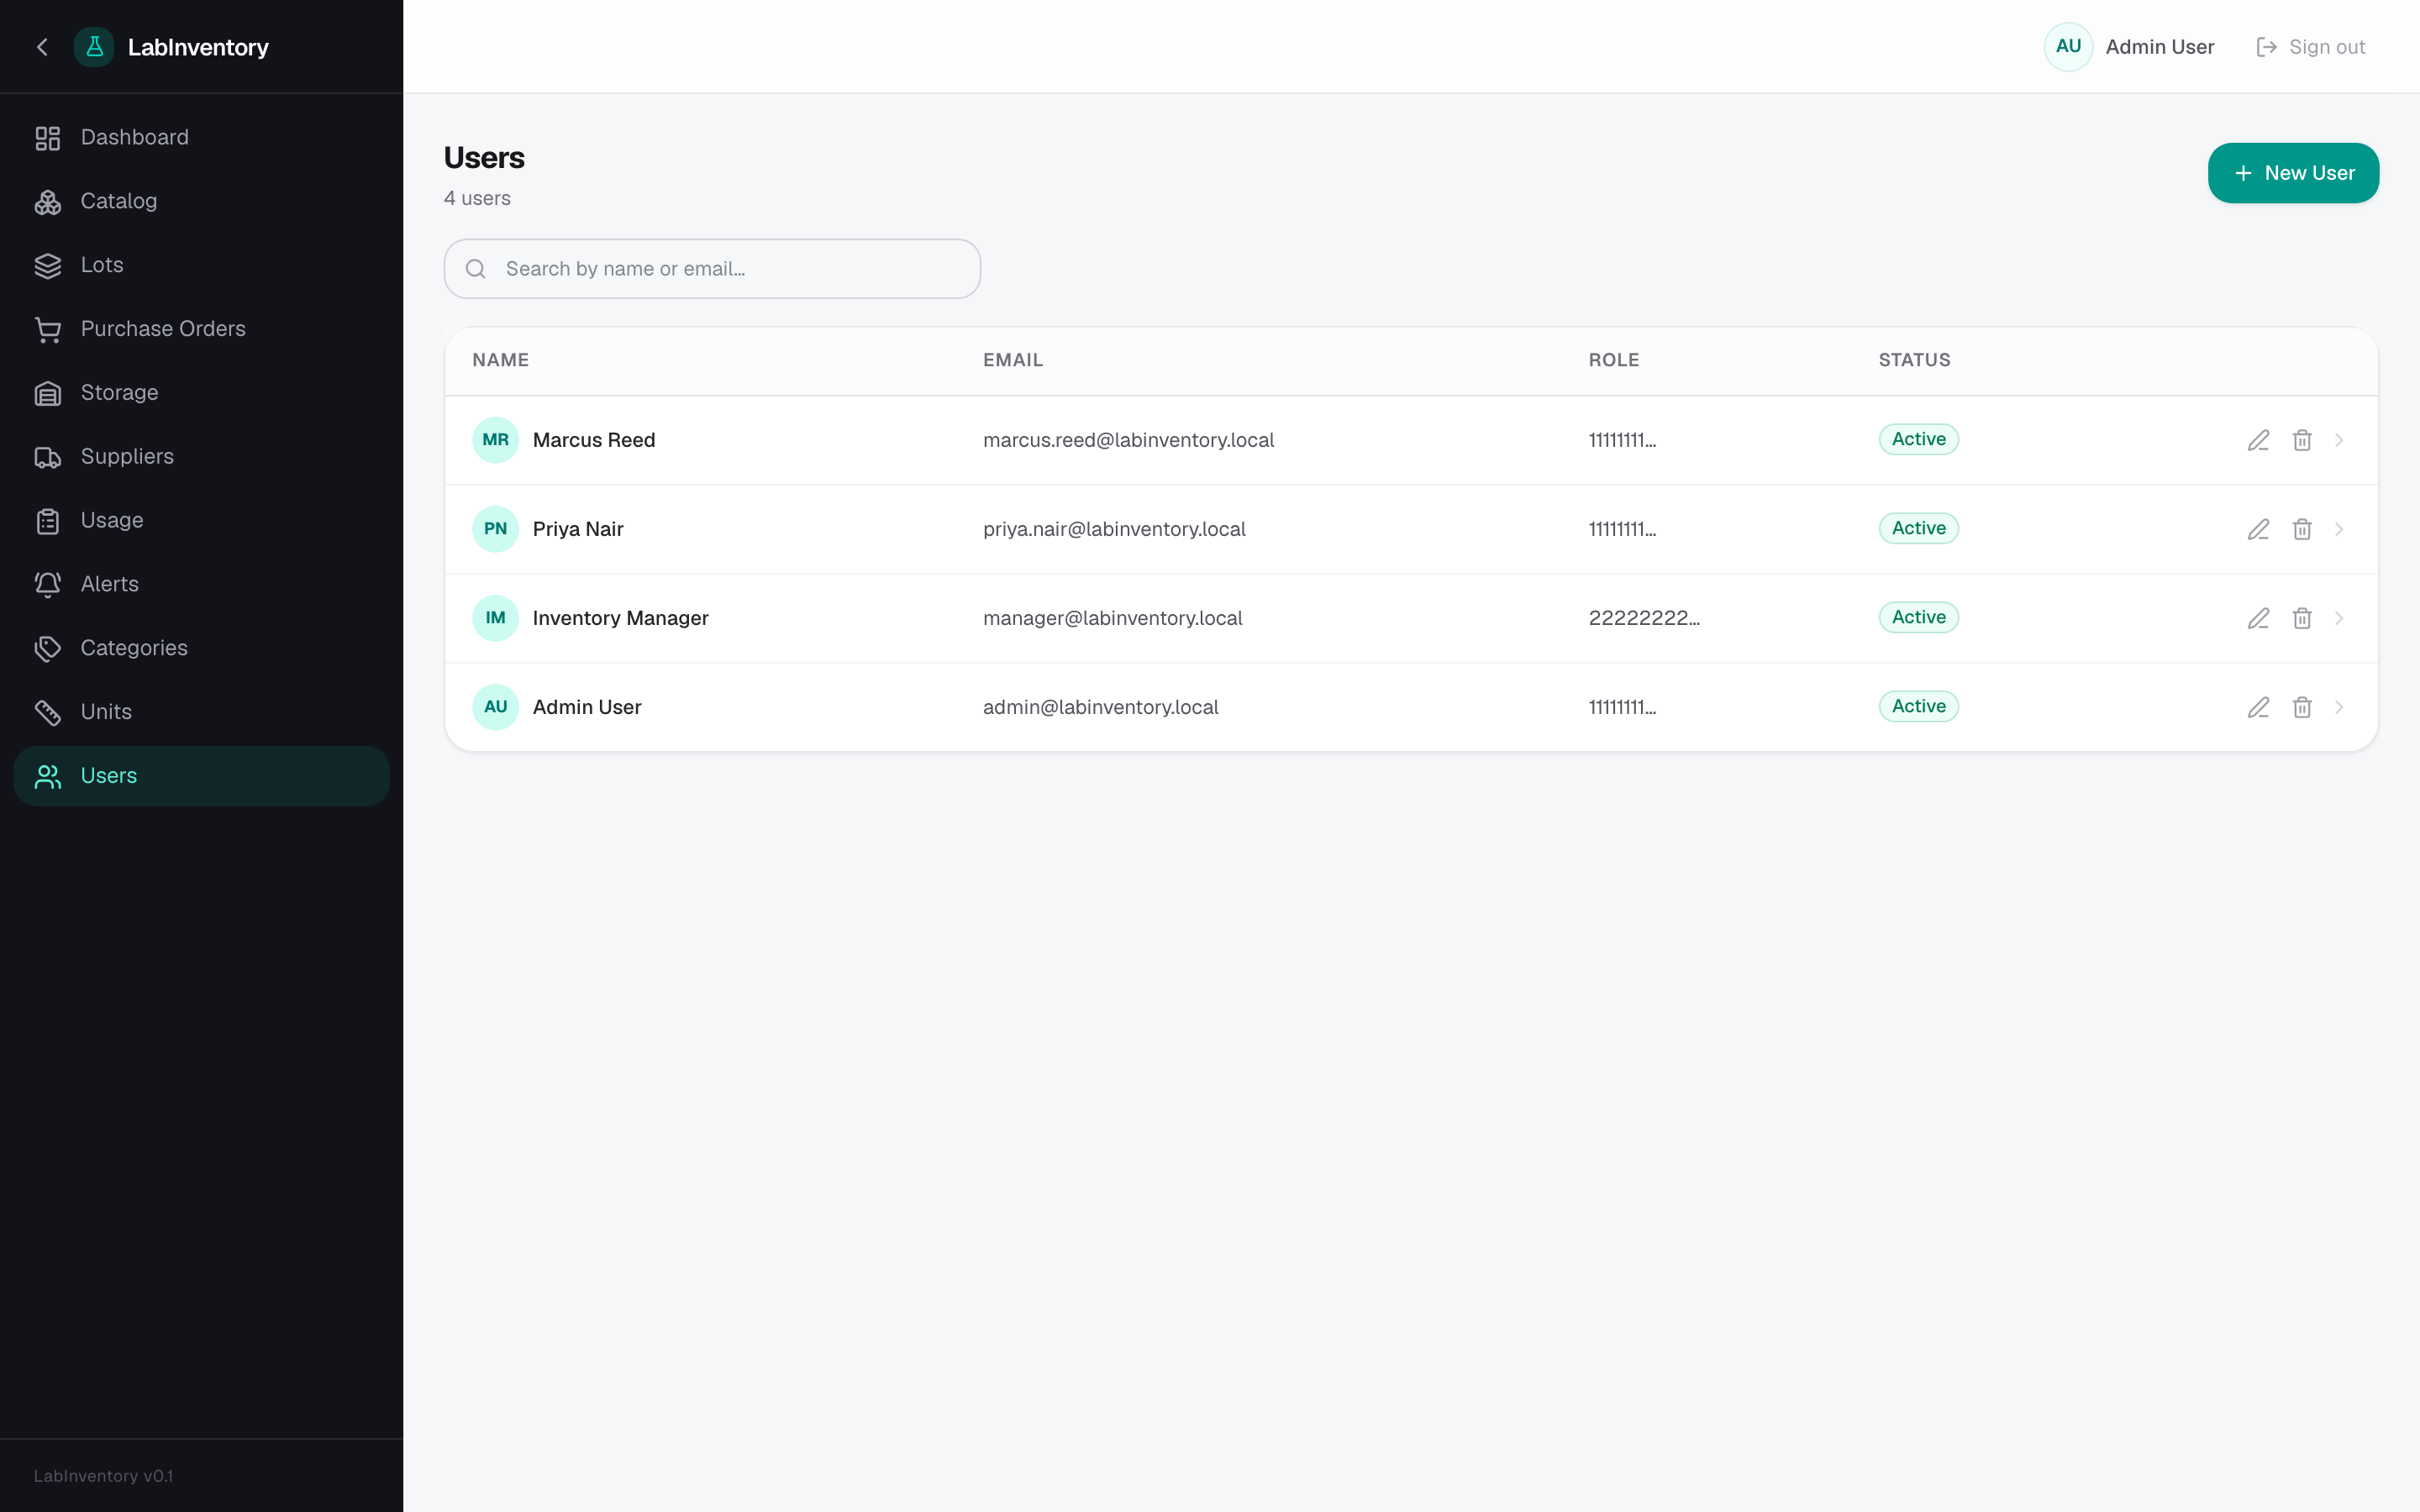Click the AU avatar in header
Screen dimensions: 2420x1512
pyautogui.click(x=2068, y=47)
